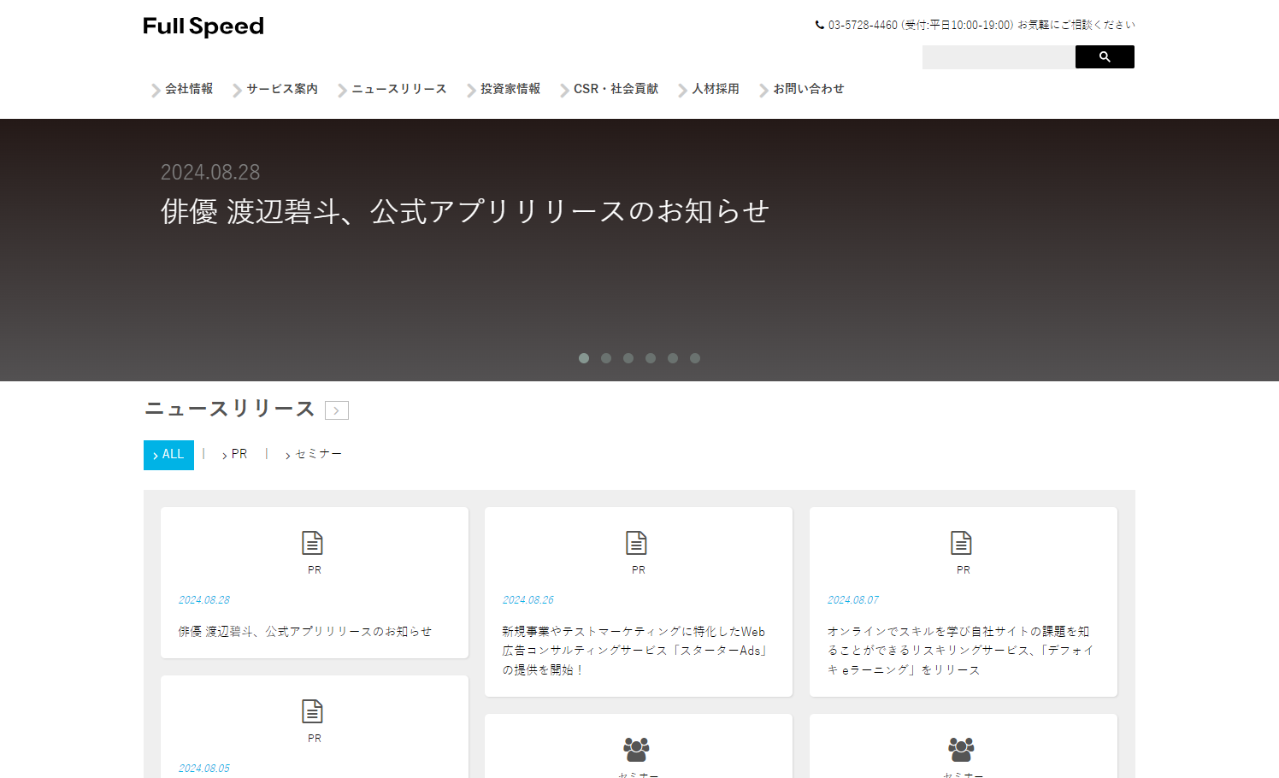
Task: Open news about デフォイキ eラーニング release
Action: [x=959, y=651]
